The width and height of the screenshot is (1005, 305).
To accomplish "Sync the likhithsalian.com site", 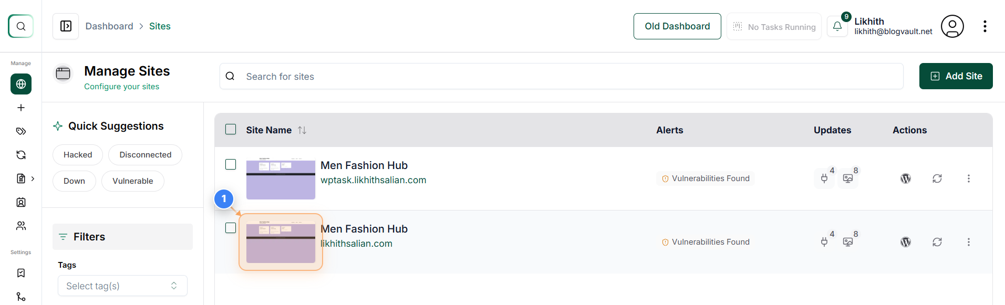I will [x=937, y=242].
